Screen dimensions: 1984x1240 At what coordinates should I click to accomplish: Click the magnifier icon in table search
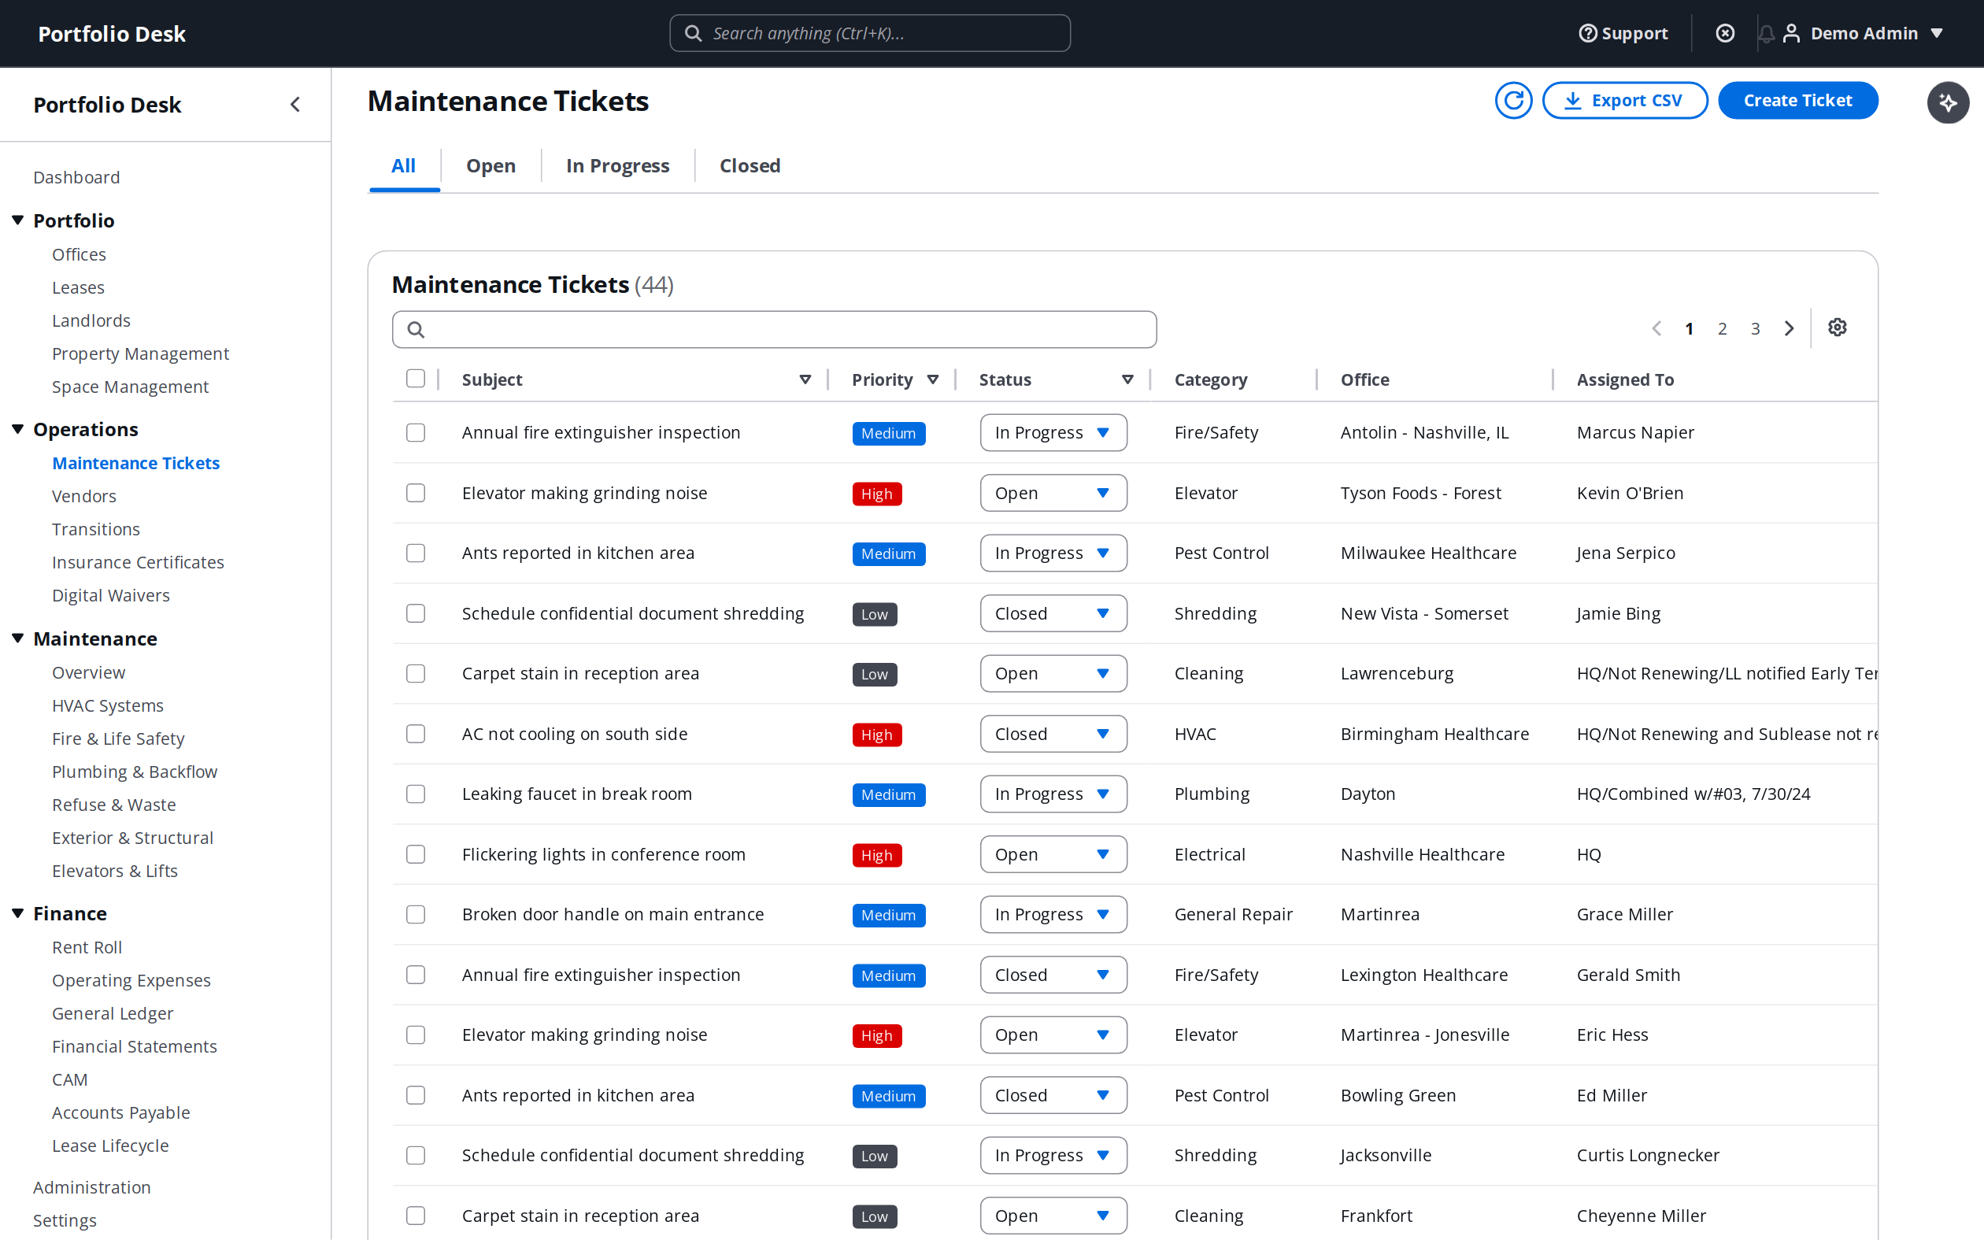(416, 329)
